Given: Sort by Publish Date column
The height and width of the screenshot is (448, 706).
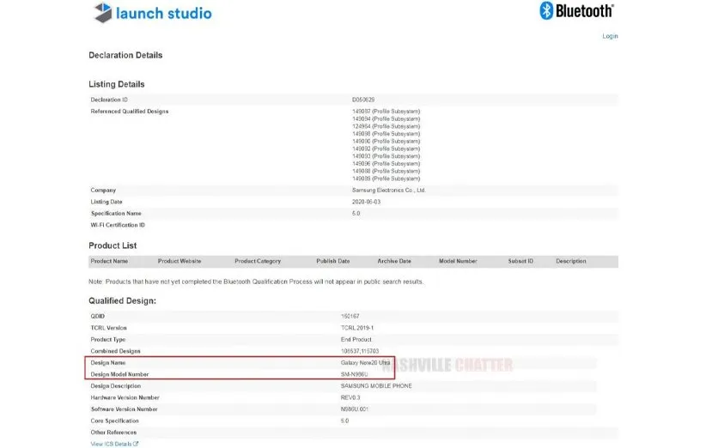Looking at the screenshot, I should point(332,261).
